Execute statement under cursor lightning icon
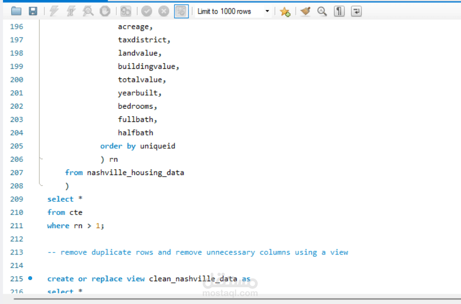461x304 pixels. tap(71, 12)
